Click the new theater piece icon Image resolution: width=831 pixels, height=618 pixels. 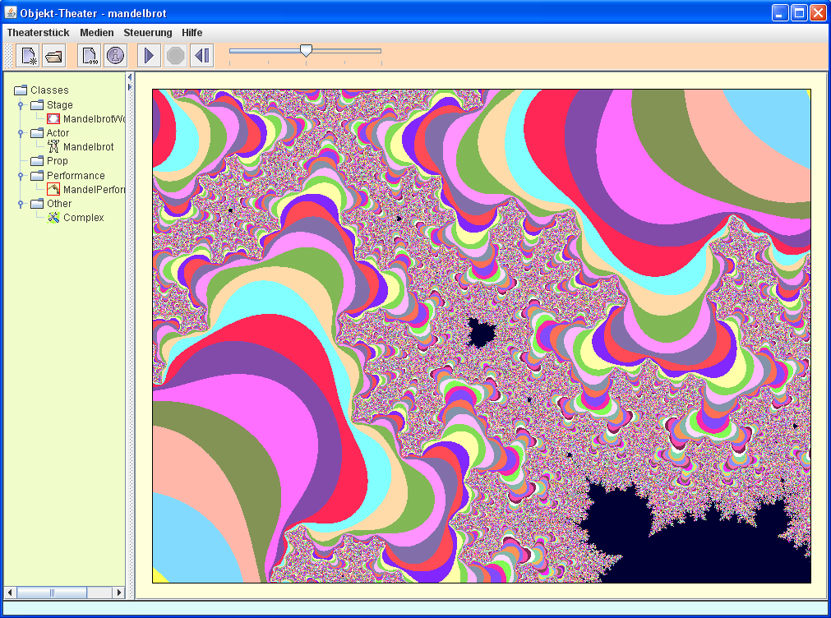pos(28,56)
